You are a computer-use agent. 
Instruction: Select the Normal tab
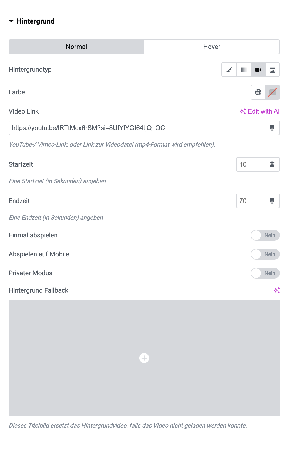tap(76, 47)
